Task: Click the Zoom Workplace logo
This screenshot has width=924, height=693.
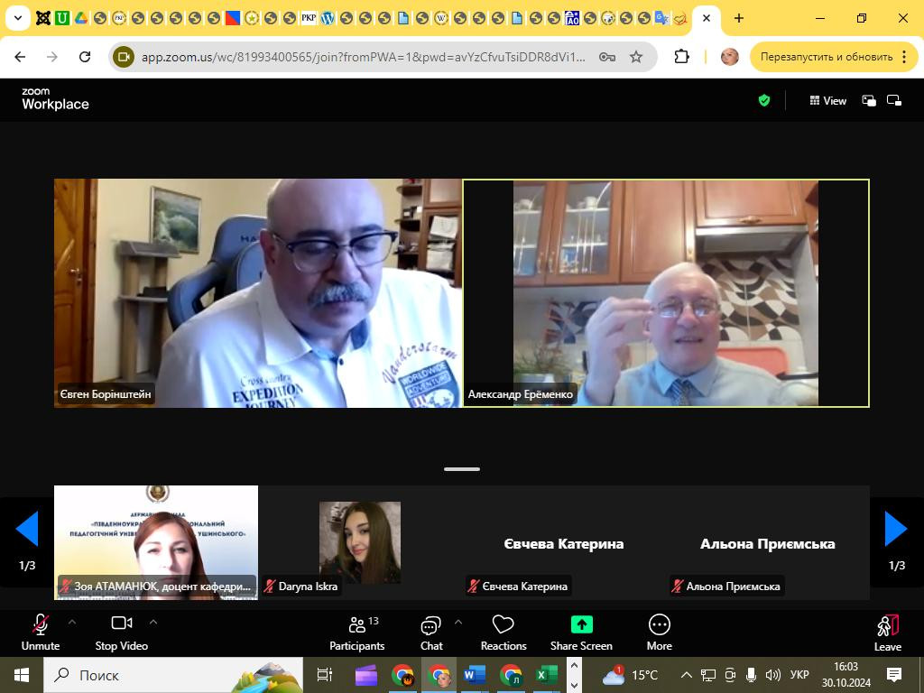Action: pos(55,99)
